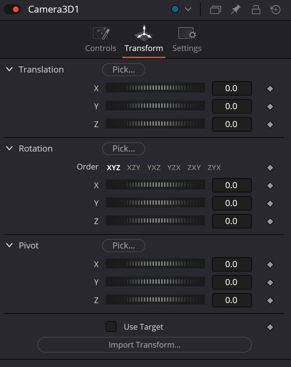
Task: Collapse the Rotation section
Action: coord(9,149)
